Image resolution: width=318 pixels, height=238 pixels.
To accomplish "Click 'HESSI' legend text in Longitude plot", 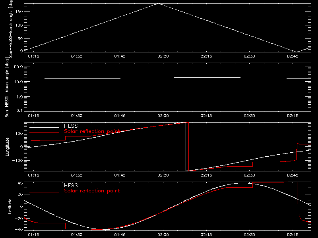I will pyautogui.click(x=72, y=126).
